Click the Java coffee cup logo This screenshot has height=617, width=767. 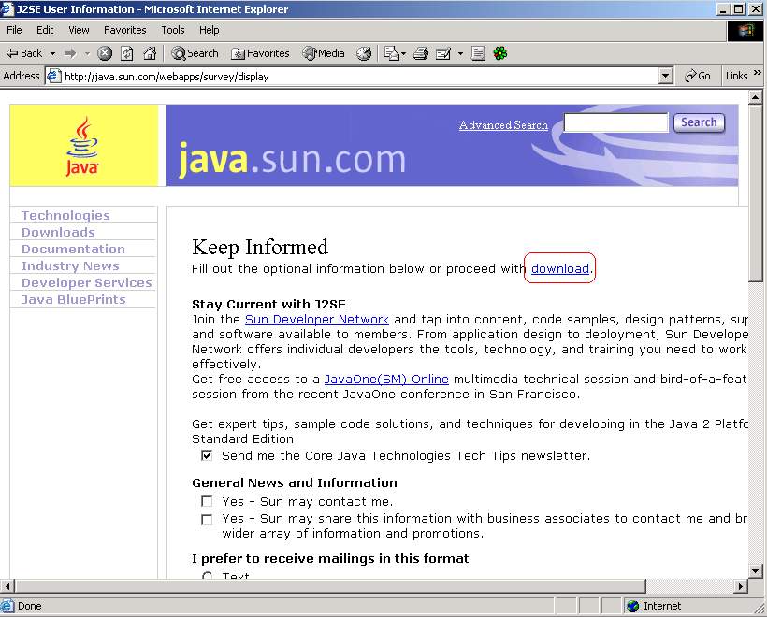click(82, 145)
